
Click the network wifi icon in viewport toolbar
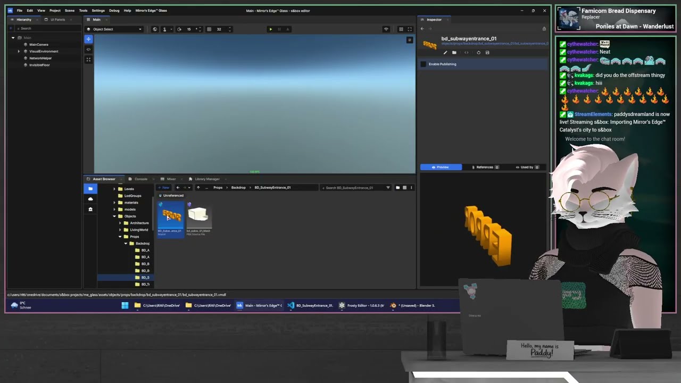coord(386,29)
